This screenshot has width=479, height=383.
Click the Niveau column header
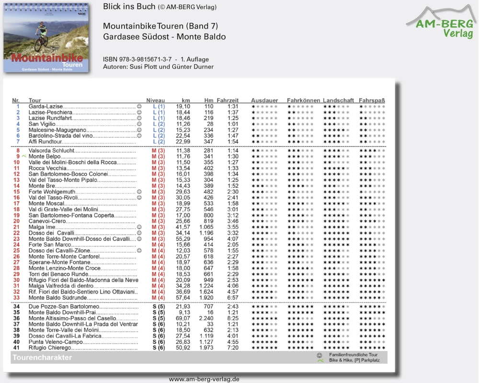[155, 100]
